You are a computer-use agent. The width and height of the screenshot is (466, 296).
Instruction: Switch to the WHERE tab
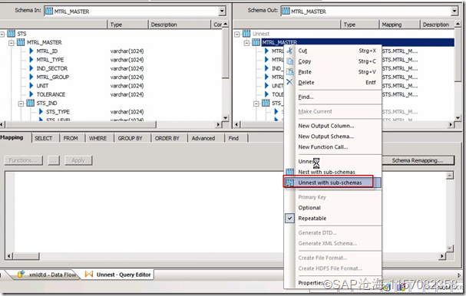pos(97,138)
